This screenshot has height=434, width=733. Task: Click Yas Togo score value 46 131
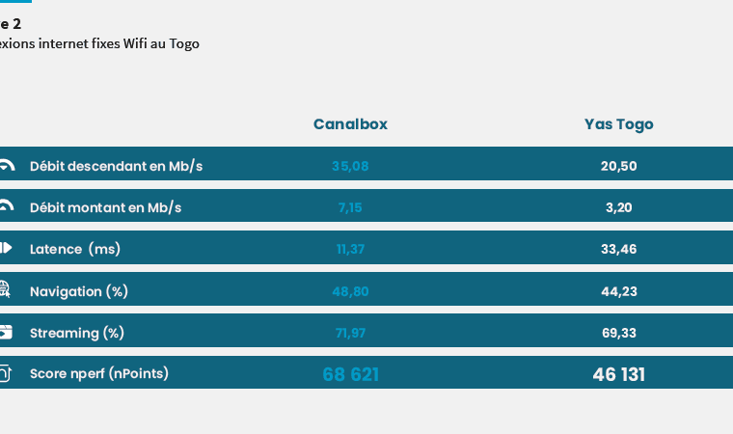click(618, 374)
